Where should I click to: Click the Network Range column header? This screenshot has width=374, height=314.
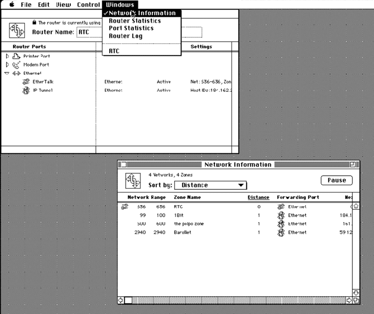pyautogui.click(x=146, y=198)
